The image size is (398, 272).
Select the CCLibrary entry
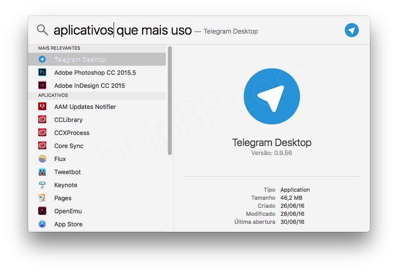(x=97, y=119)
